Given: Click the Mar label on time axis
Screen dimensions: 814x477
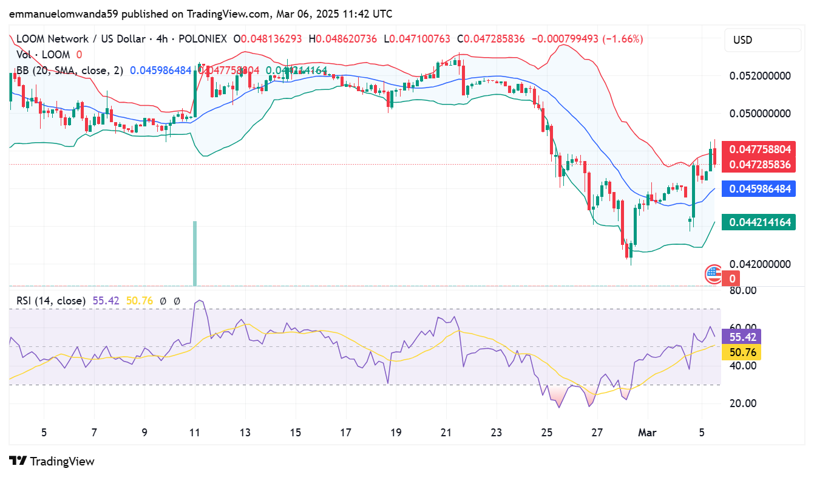Looking at the screenshot, I should pyautogui.click(x=646, y=433).
